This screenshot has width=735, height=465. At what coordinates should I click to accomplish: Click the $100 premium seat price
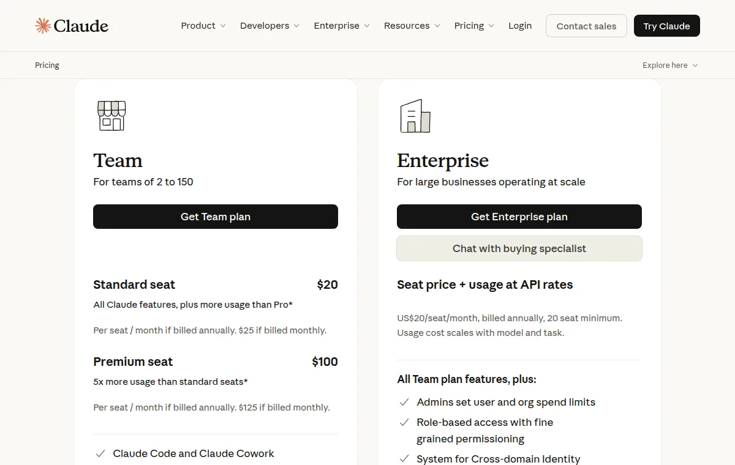coord(325,362)
